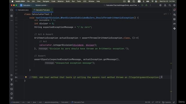Change the LF line separator
This screenshot has width=186, height=104.
[153, 102]
